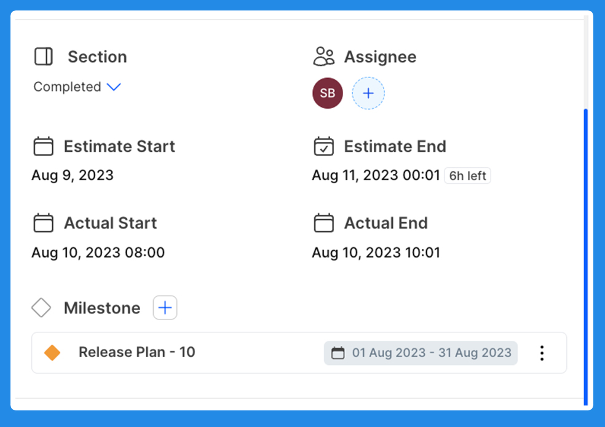Click the Estimate End calendar-check icon
Viewport: 605px width, 427px height.
(x=323, y=146)
